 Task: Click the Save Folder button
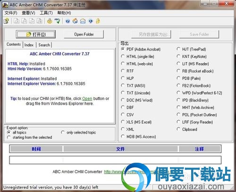click(x=199, y=34)
